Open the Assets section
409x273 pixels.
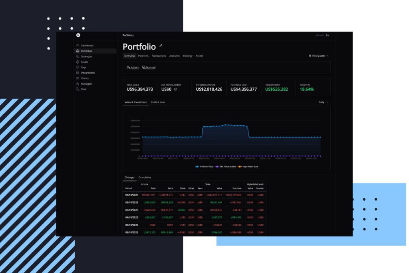84,62
